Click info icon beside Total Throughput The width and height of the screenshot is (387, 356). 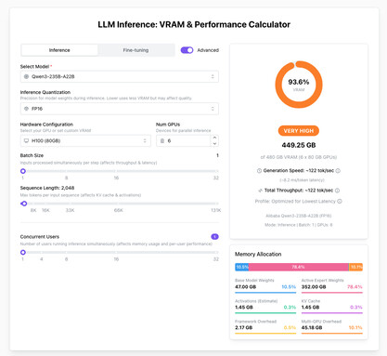(337, 191)
